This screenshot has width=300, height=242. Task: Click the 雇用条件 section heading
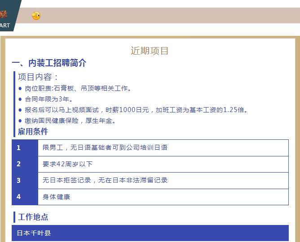[x=33, y=132]
